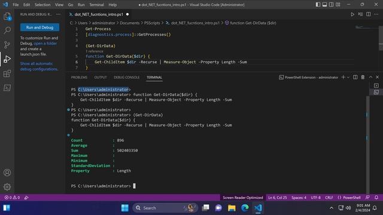
Task: Open Manage gear in activity bar
Action: (x=7, y=187)
